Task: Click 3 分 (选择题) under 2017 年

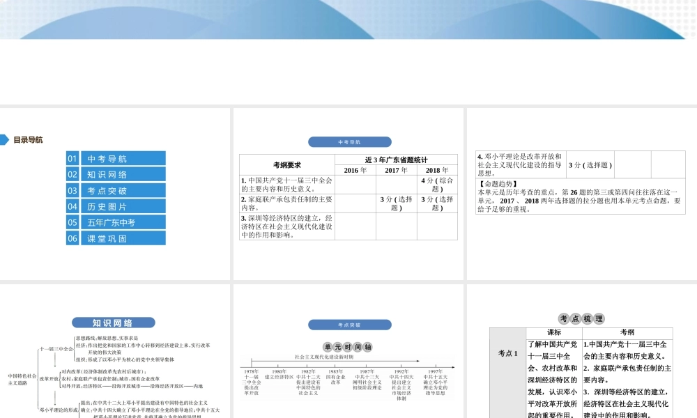Action: point(396,203)
